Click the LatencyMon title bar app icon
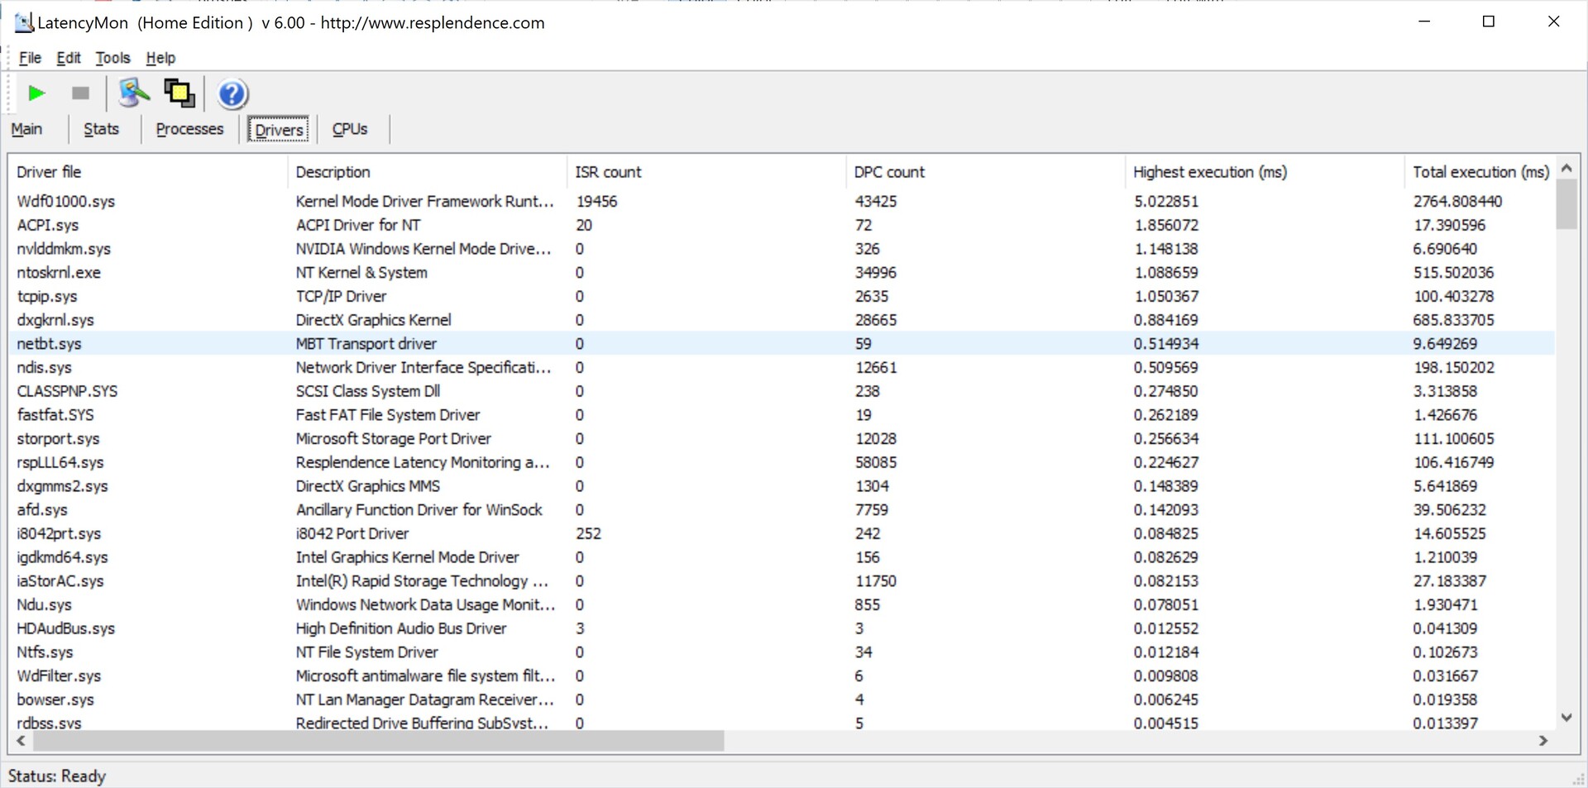 click(x=24, y=22)
